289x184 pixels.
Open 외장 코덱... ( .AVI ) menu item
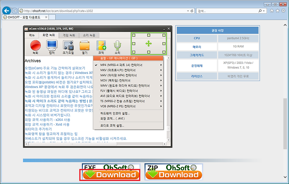(x=128, y=119)
